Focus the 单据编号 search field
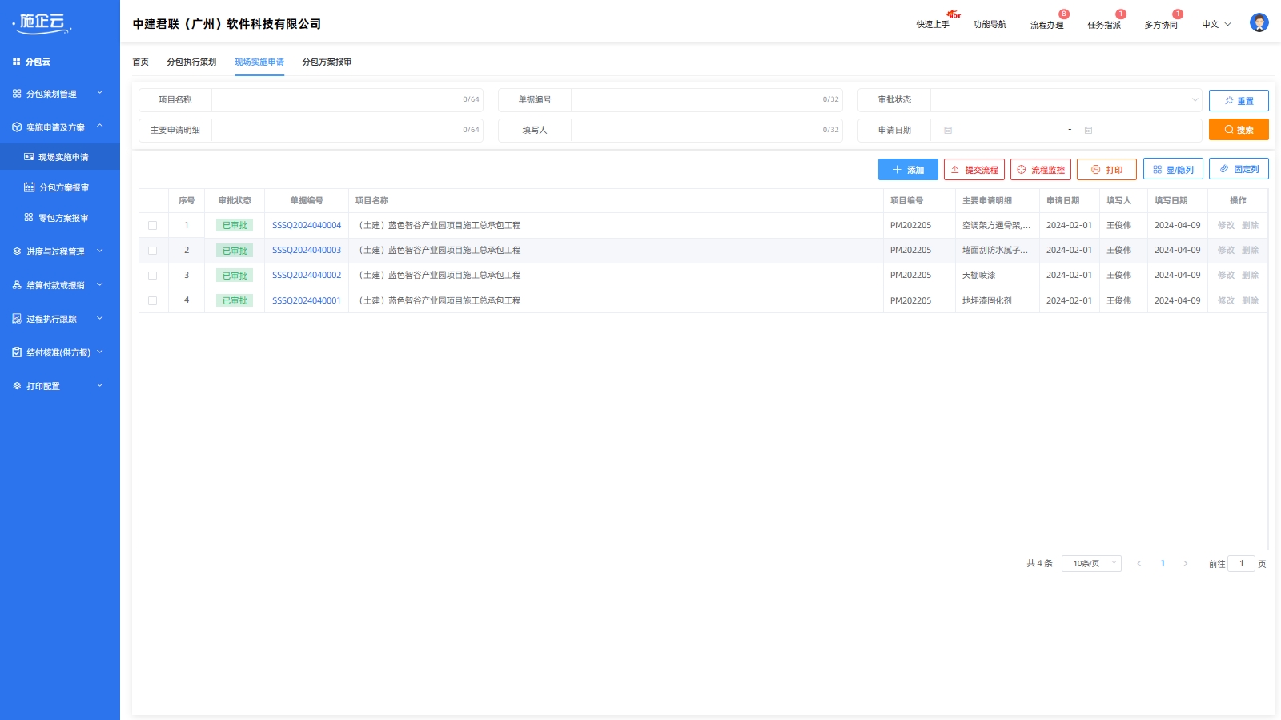 pos(707,100)
